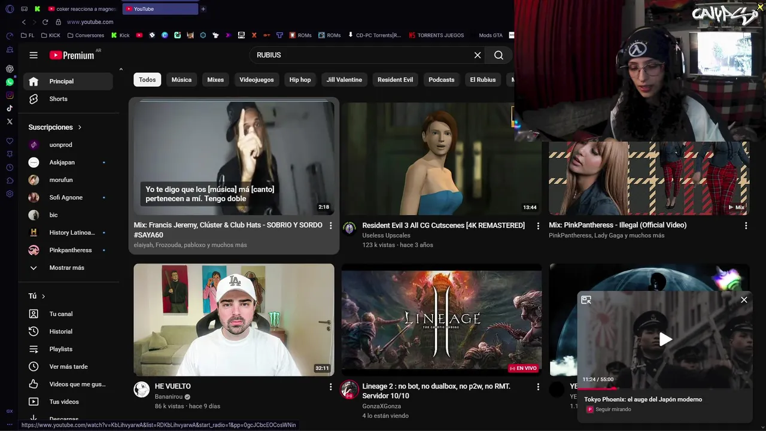This screenshot has width=766, height=431.
Task: Switch to 'coker reacciona' browser tab
Action: pos(82,9)
